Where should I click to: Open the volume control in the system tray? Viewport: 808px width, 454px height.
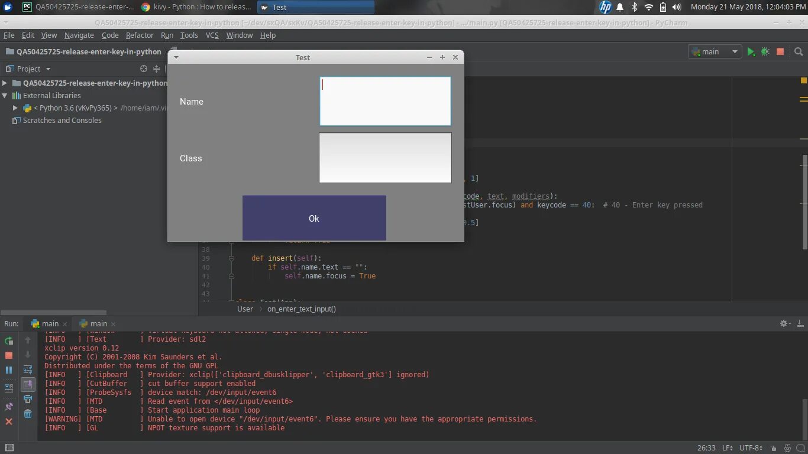[677, 7]
